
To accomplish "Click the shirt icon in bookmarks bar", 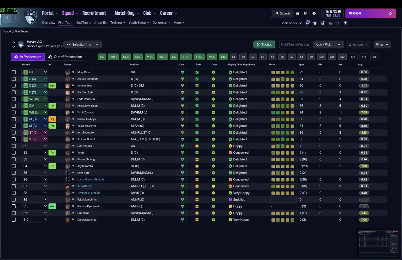I will coord(315,23).
